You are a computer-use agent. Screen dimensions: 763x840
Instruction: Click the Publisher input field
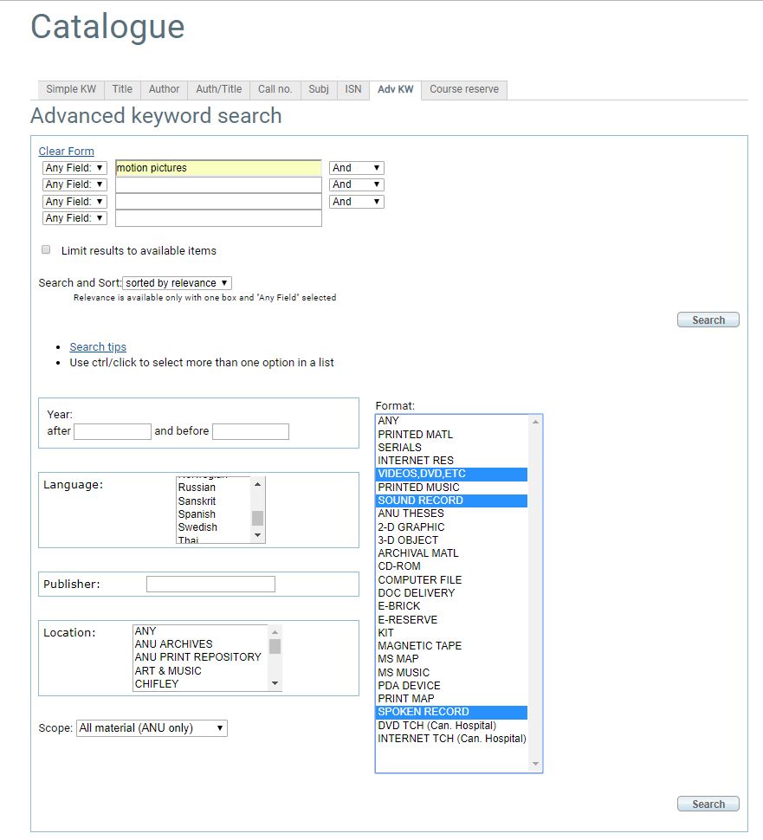point(210,584)
